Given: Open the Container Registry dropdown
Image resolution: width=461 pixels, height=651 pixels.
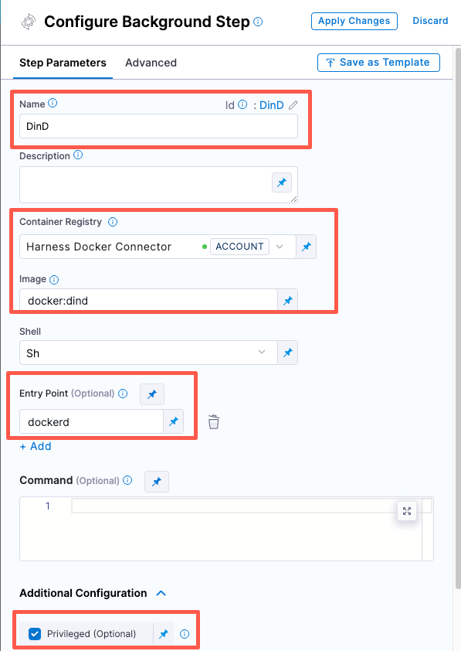Looking at the screenshot, I should [x=281, y=246].
